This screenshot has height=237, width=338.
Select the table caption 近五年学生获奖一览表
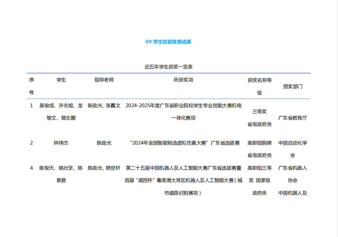tap(168, 67)
